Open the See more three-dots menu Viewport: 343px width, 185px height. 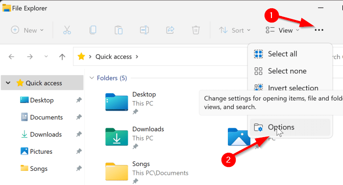[319, 30]
